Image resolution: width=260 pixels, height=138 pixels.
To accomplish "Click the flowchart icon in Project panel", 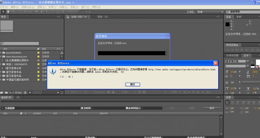I will (62, 53).
